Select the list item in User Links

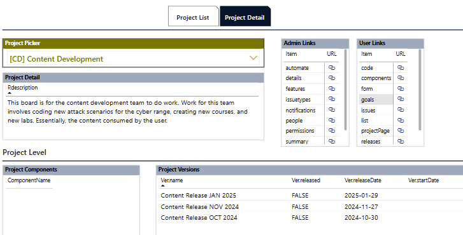365,121
